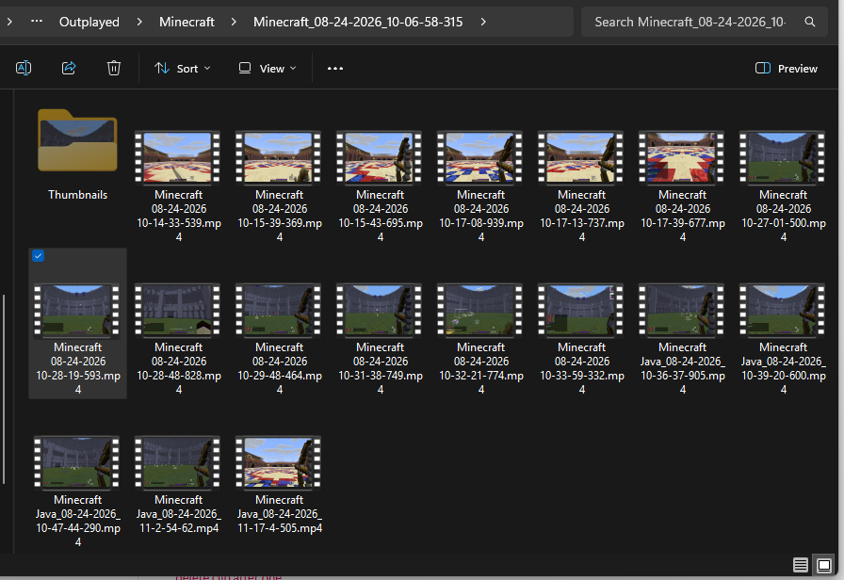
Task: Select video 10-15-39-369.mp4 thumbnail
Action: coord(278,157)
